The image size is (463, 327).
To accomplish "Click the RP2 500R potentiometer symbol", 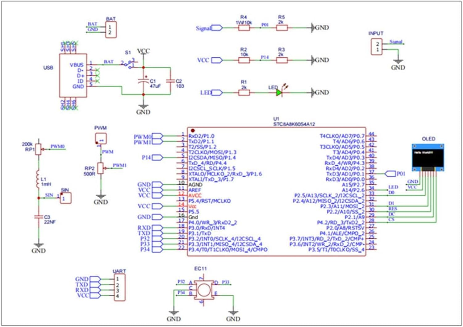I will pyautogui.click(x=100, y=168).
